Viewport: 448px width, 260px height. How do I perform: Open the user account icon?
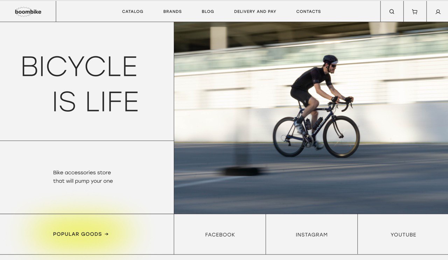click(438, 12)
